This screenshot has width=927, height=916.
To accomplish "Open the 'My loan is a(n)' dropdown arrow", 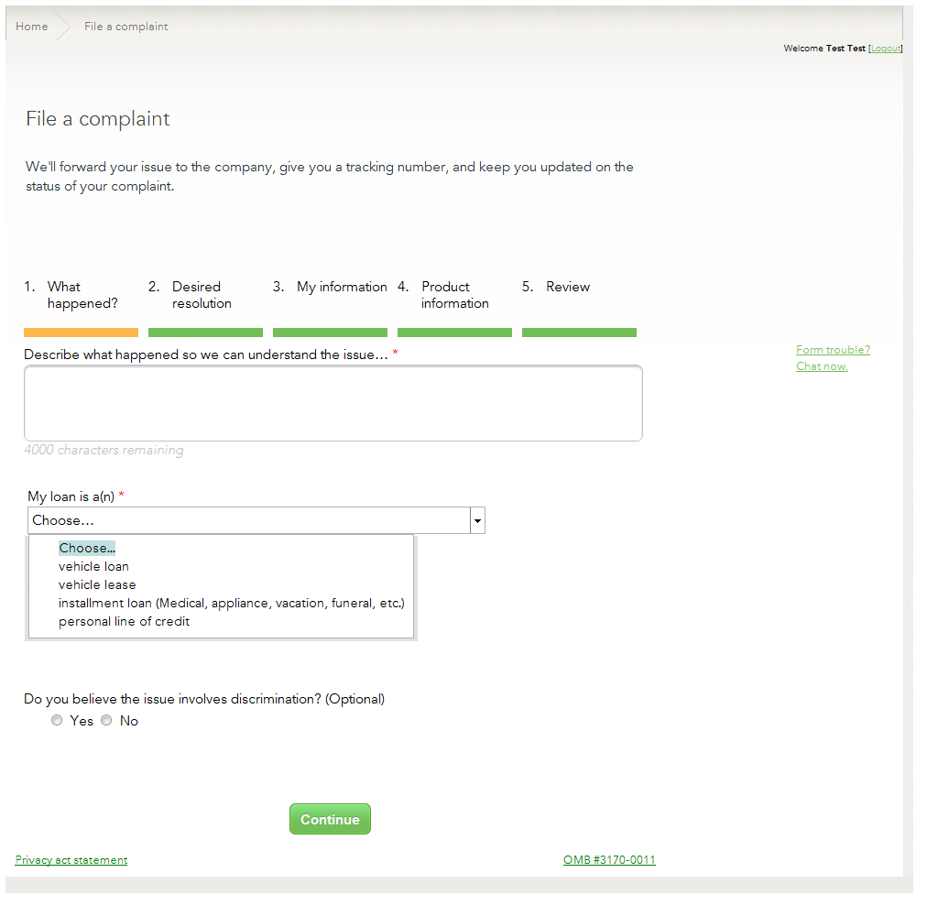I will [x=477, y=521].
